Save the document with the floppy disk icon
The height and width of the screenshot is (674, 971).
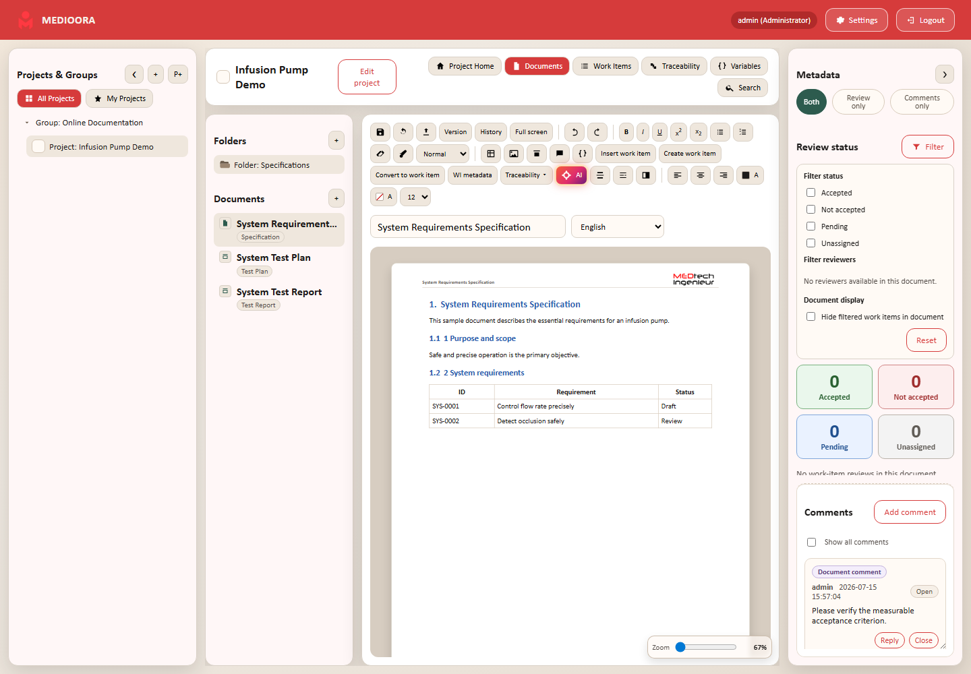[x=380, y=132]
